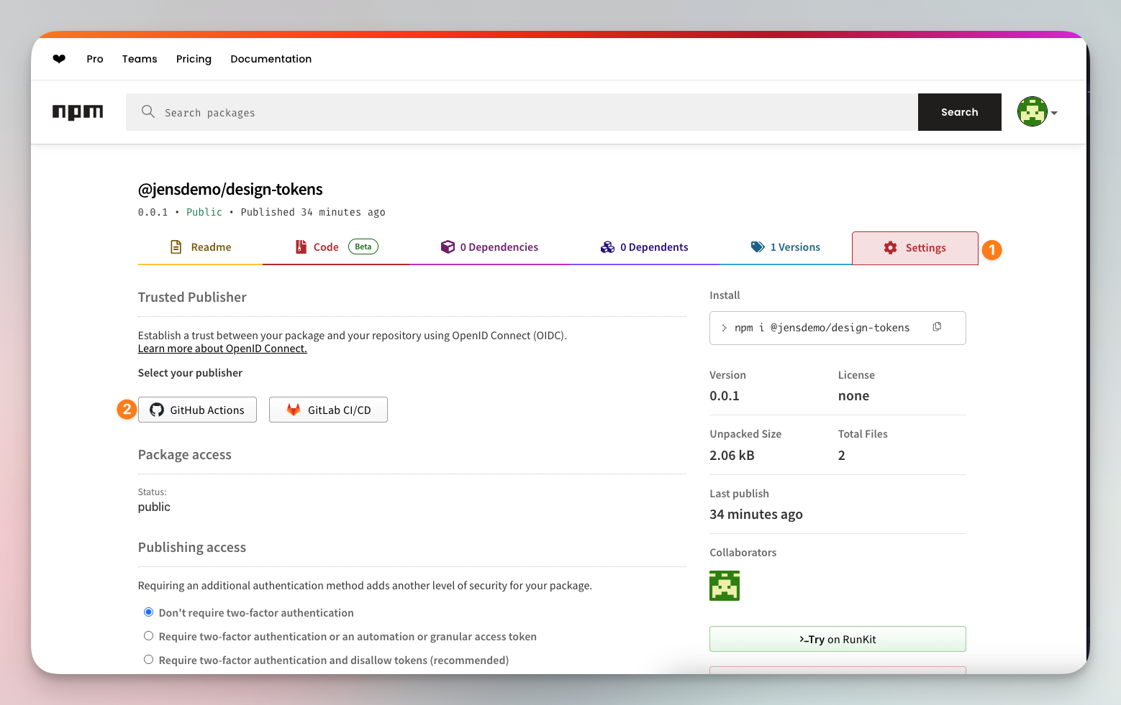Image resolution: width=1121 pixels, height=705 pixels.
Task: Click the heart icon in top navigation
Action: pos(59,59)
